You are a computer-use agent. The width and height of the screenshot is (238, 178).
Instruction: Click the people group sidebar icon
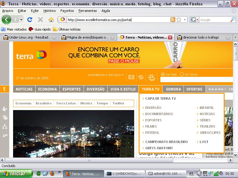click(x=5, y=126)
